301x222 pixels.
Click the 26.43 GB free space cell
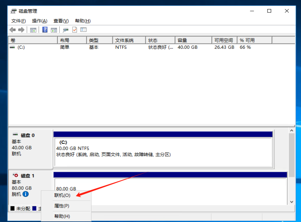[224, 47]
